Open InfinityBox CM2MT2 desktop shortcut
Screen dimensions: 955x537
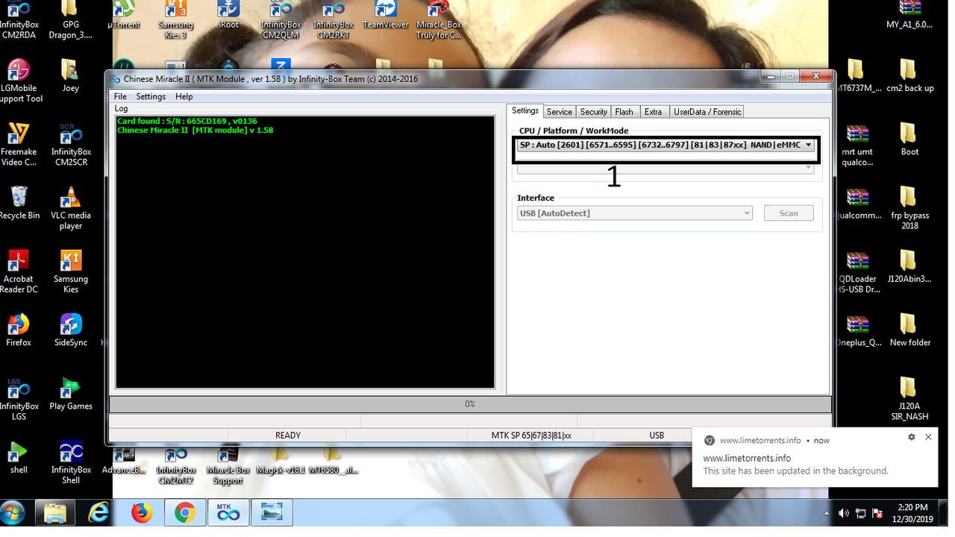pyautogui.click(x=176, y=466)
